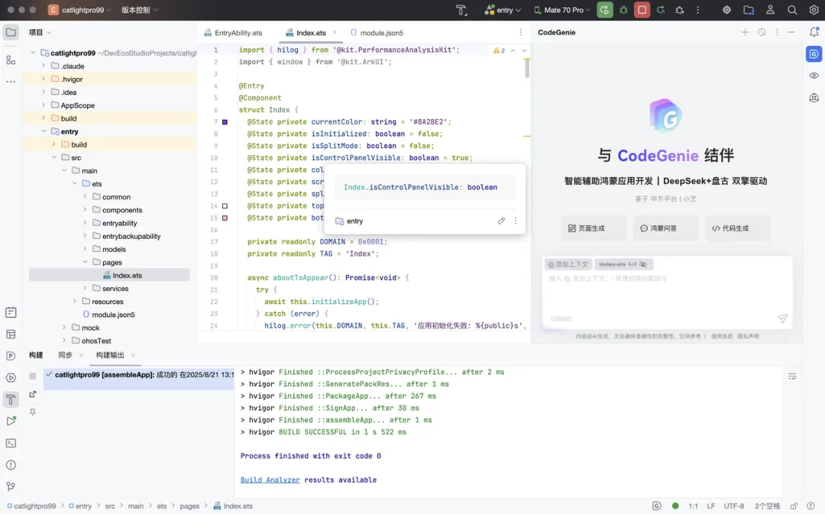The image size is (825, 514).
Task: Toggle soft-wrap in build output
Action: click(792, 377)
